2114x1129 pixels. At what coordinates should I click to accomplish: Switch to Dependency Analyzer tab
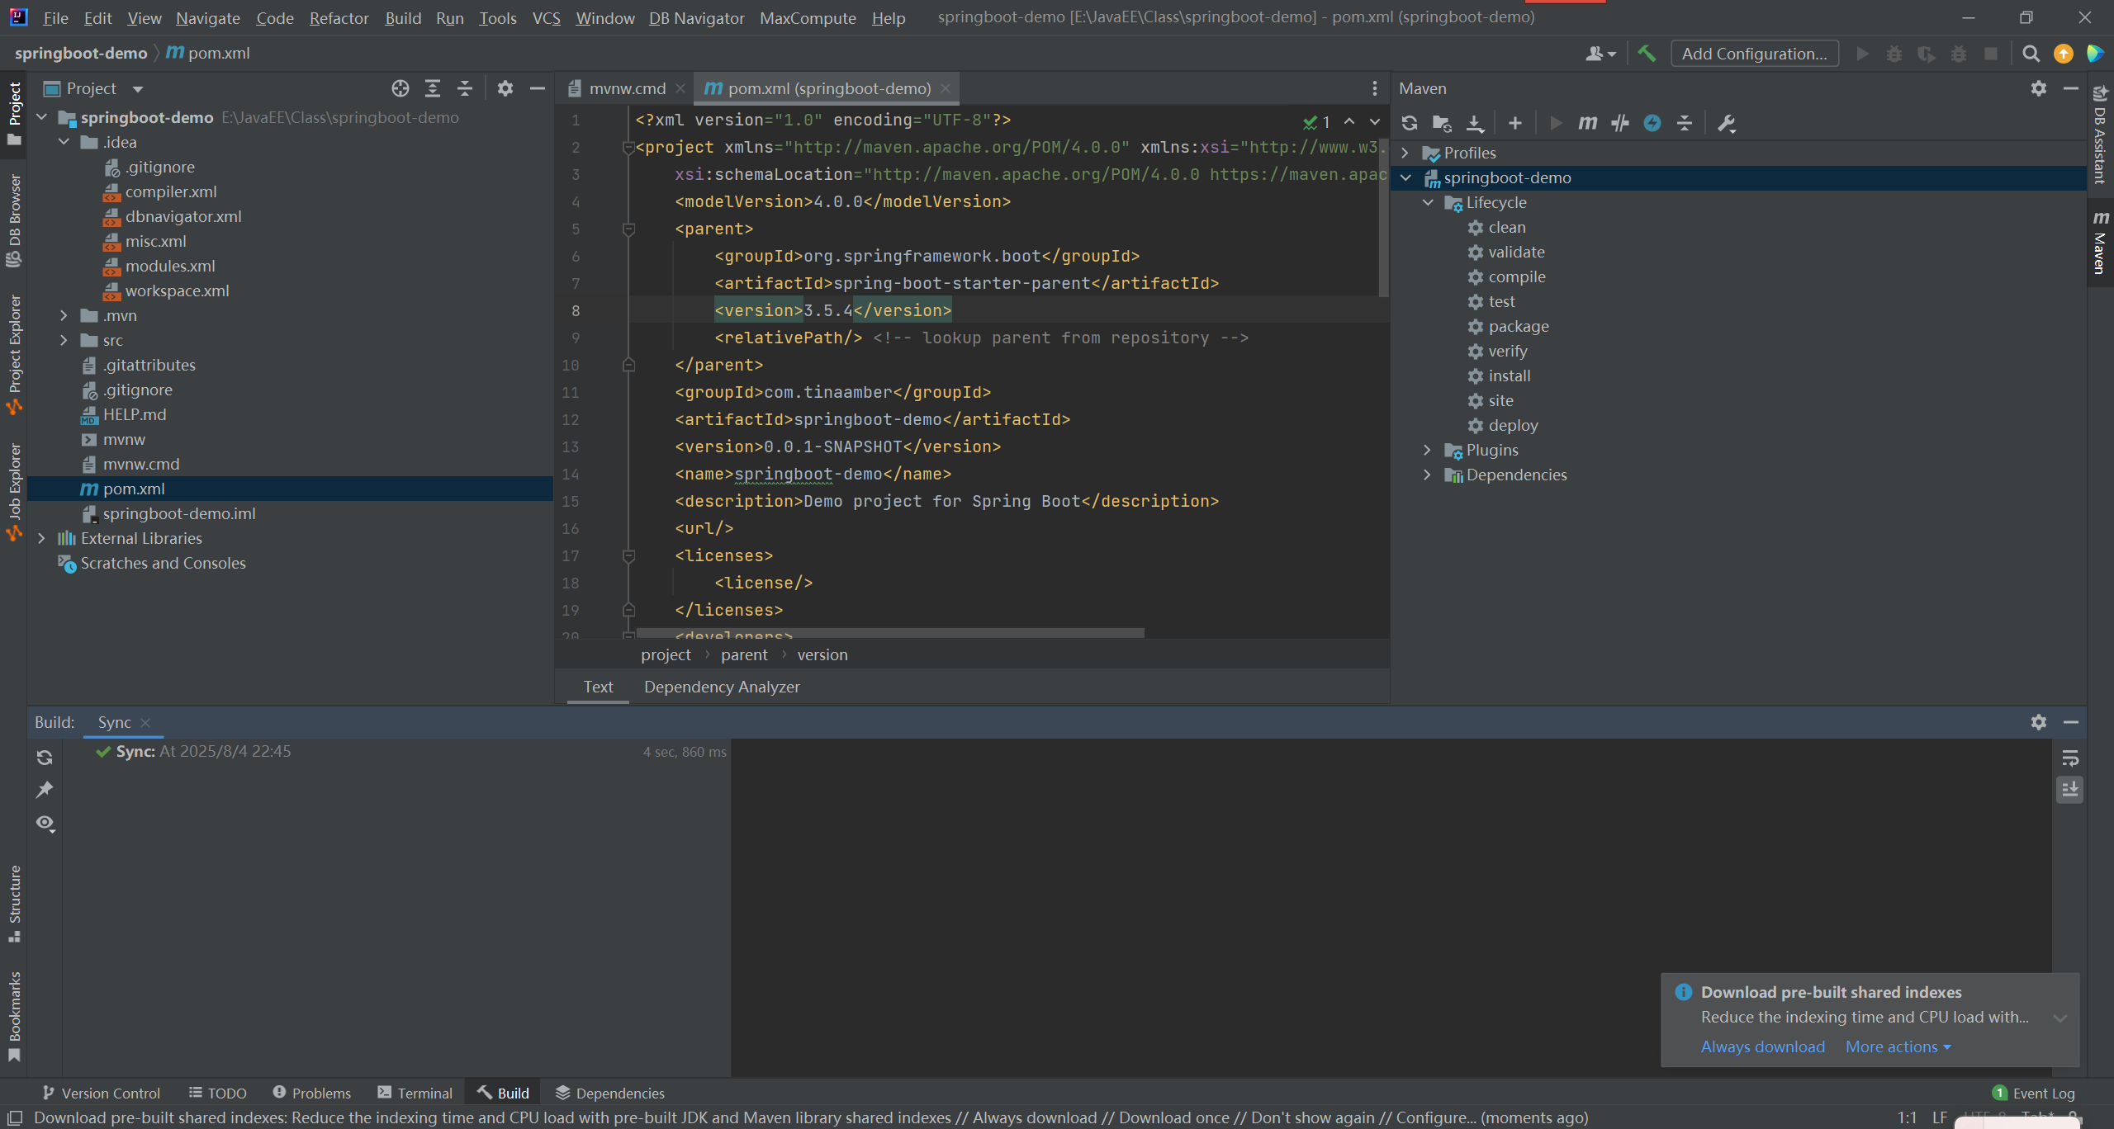[x=722, y=687]
